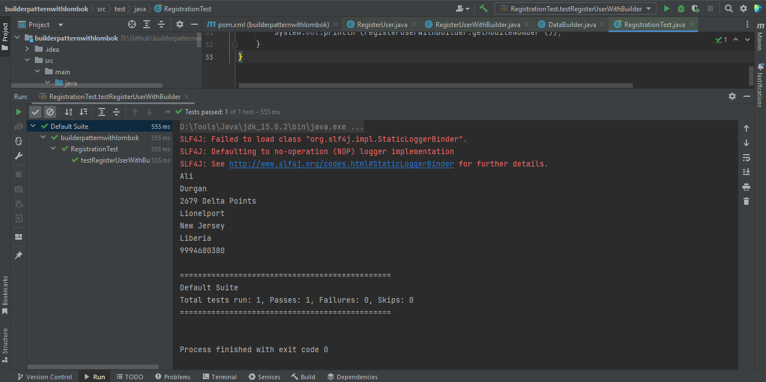Switch to the DataBuilder.java tab
The width and height of the screenshot is (766, 382).
(x=572, y=25)
